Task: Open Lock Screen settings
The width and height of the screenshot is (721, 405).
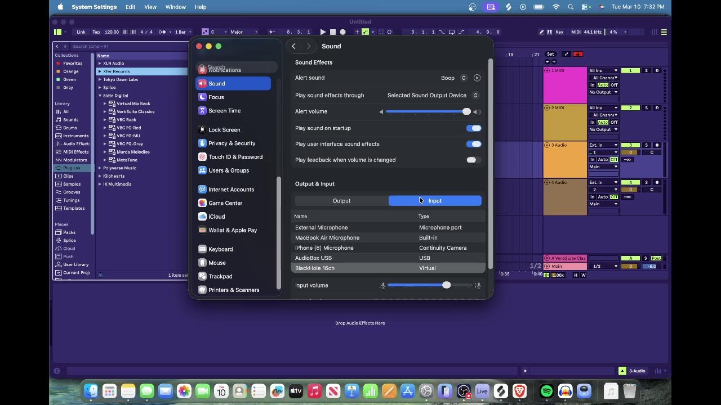Action: pyautogui.click(x=233, y=129)
